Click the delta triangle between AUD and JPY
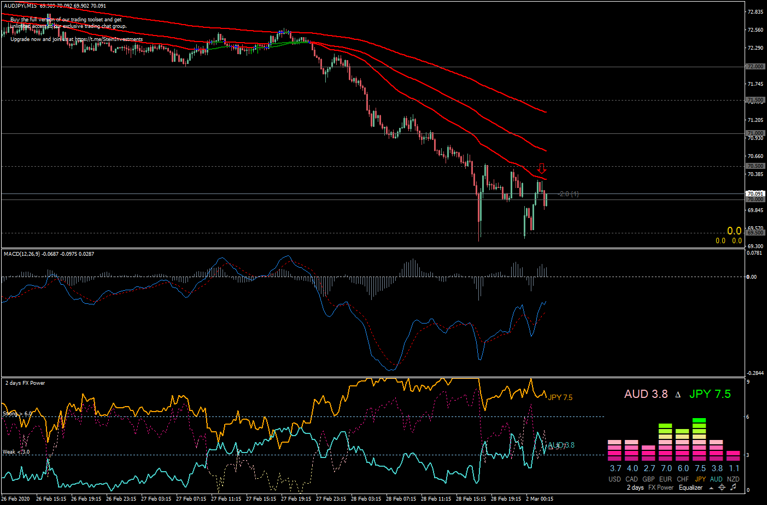767x505 pixels. pyautogui.click(x=678, y=395)
